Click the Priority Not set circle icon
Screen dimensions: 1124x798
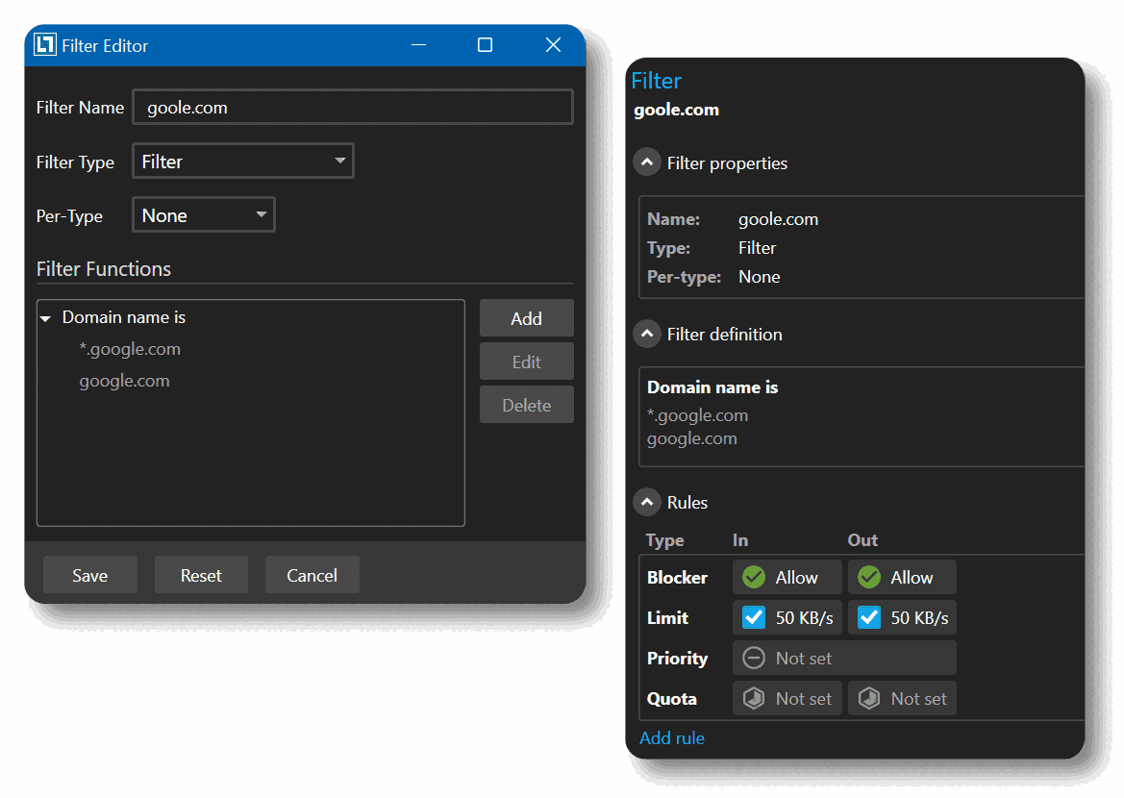754,658
